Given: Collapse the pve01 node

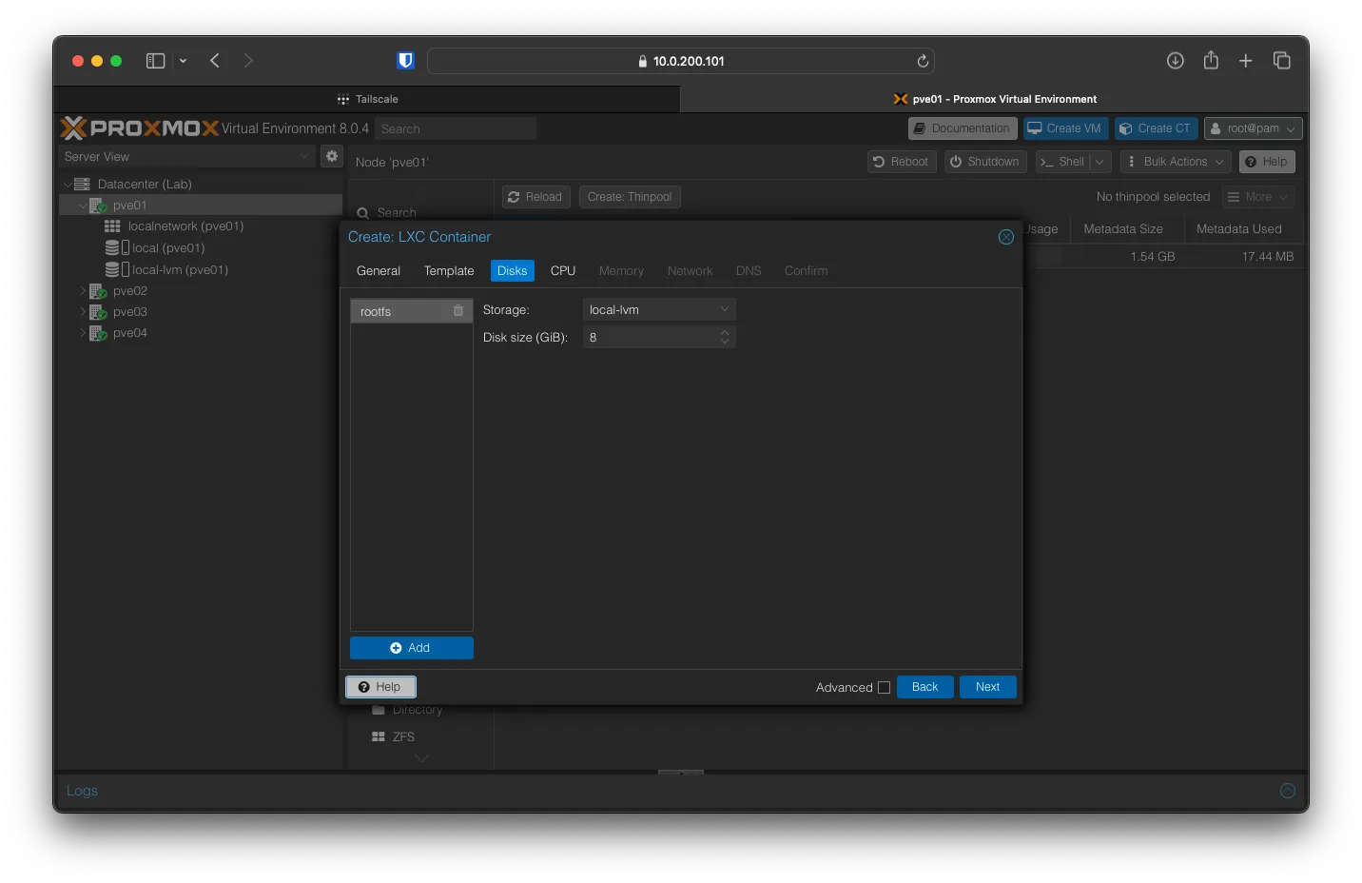Looking at the screenshot, I should tap(83, 206).
